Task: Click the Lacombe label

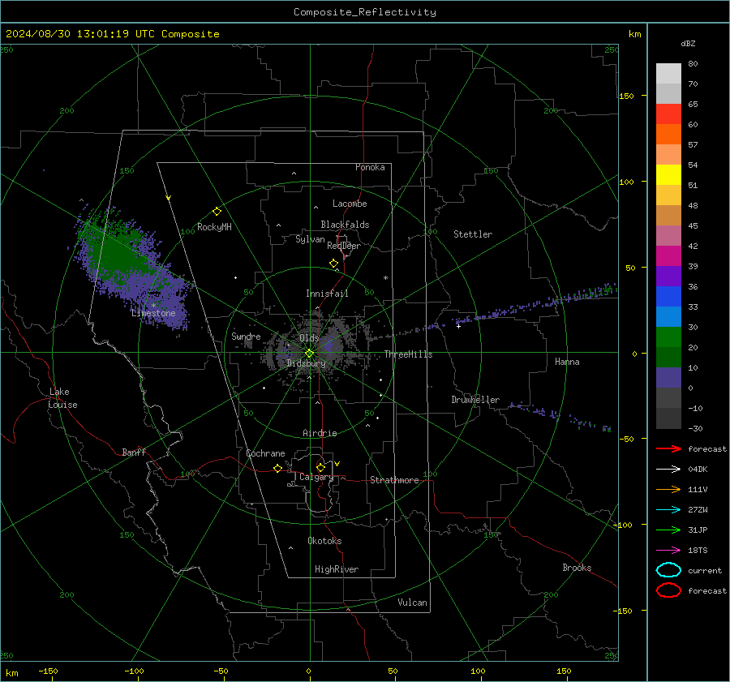Action: point(350,204)
